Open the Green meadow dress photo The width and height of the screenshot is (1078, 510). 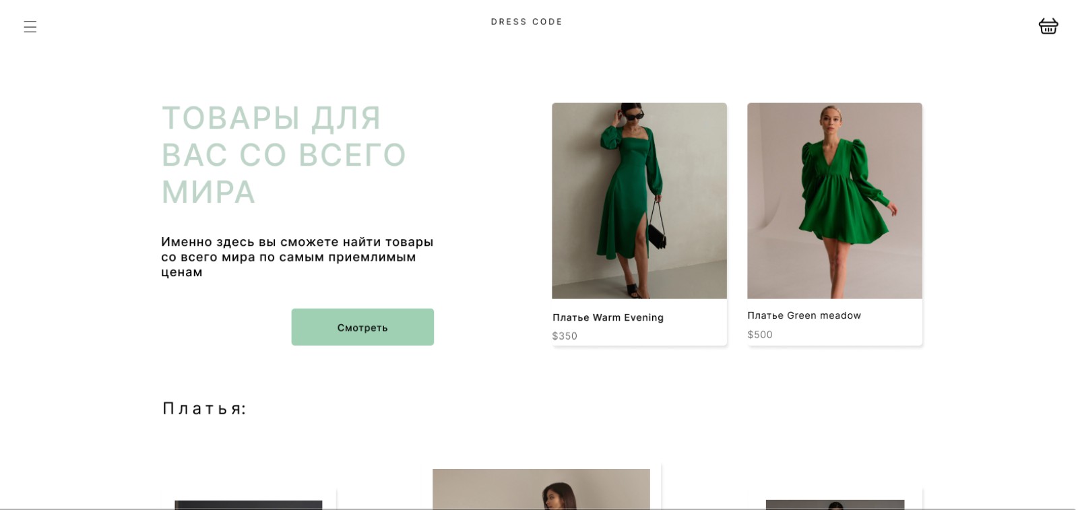(834, 200)
